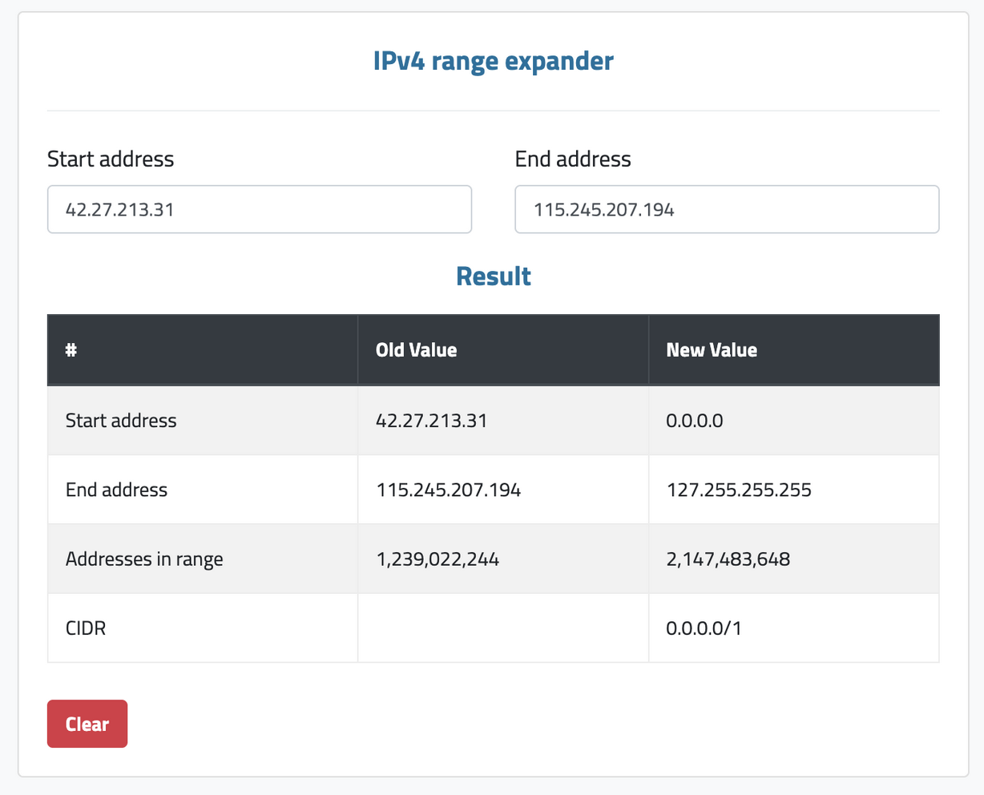
Task: Click the Old Value column header
Action: click(x=417, y=349)
